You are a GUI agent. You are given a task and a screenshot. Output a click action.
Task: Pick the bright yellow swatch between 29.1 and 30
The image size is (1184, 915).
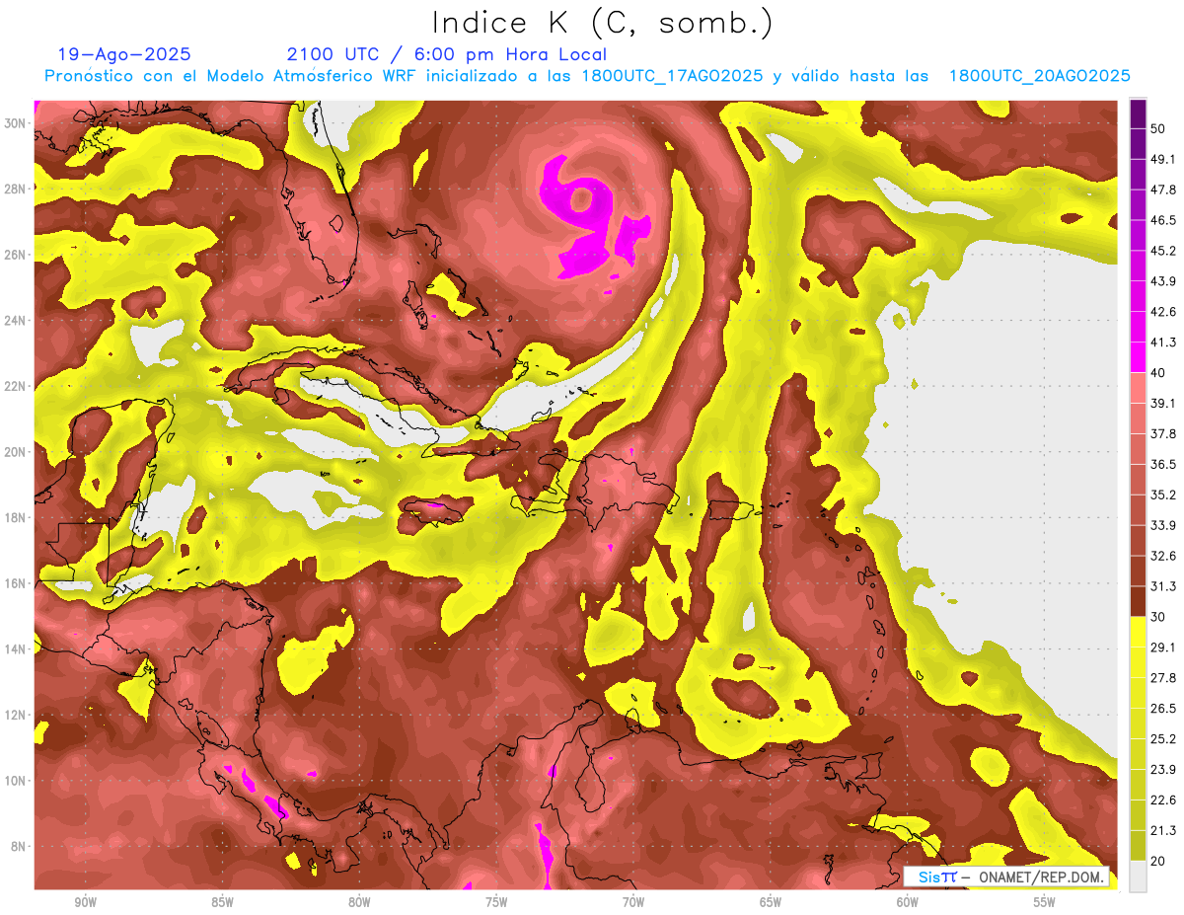(1138, 632)
